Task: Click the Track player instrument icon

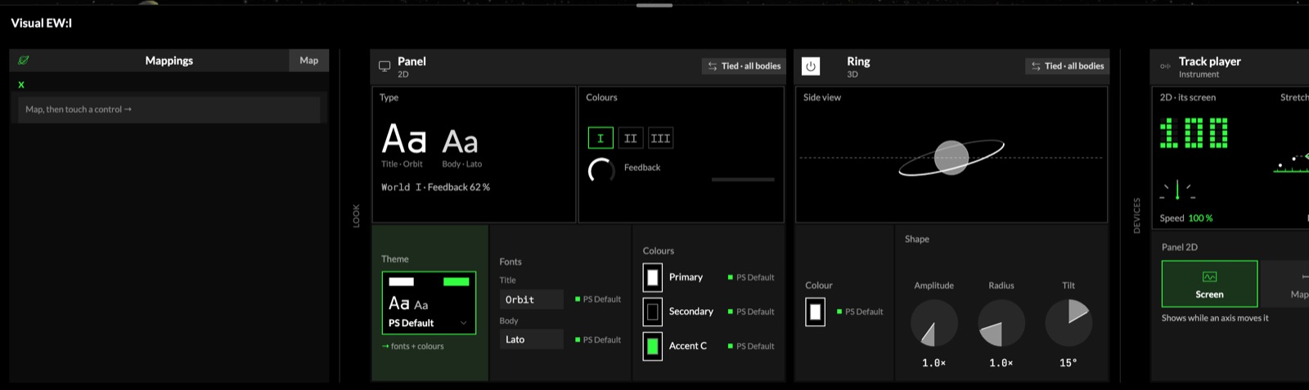Action: point(1165,66)
